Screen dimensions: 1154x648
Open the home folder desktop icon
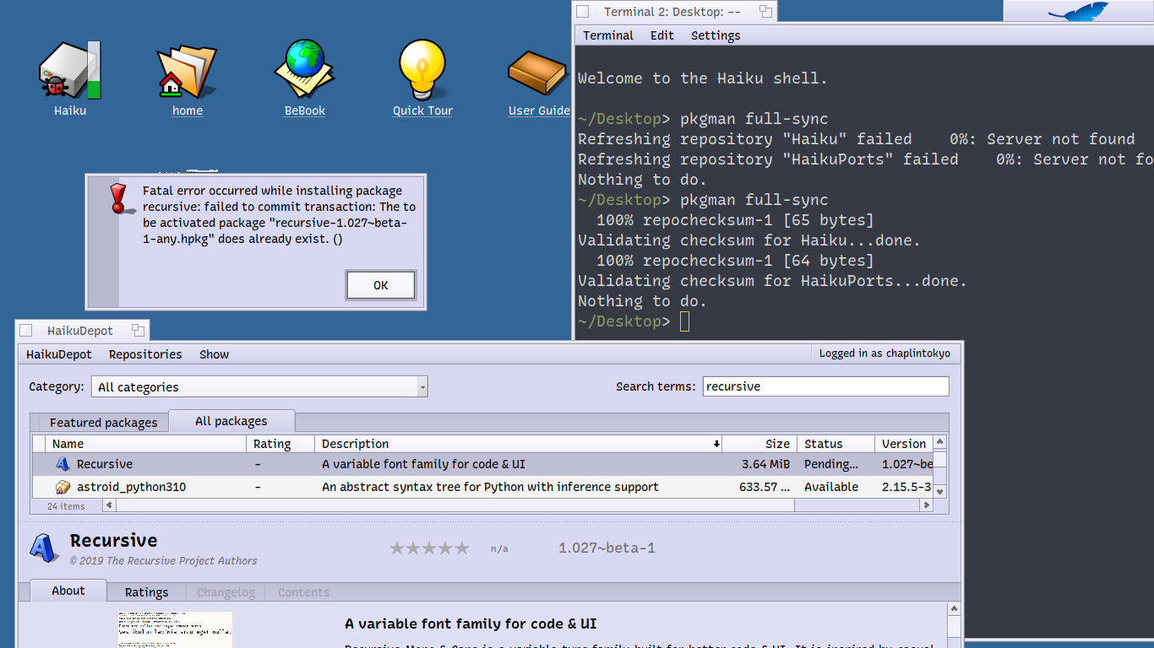click(187, 73)
